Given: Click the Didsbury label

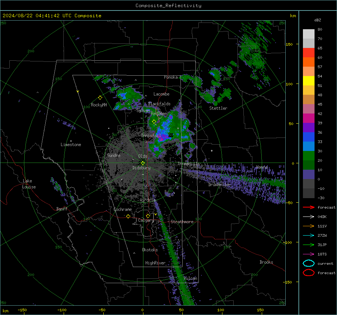Looking at the screenshot, I should pos(142,168).
